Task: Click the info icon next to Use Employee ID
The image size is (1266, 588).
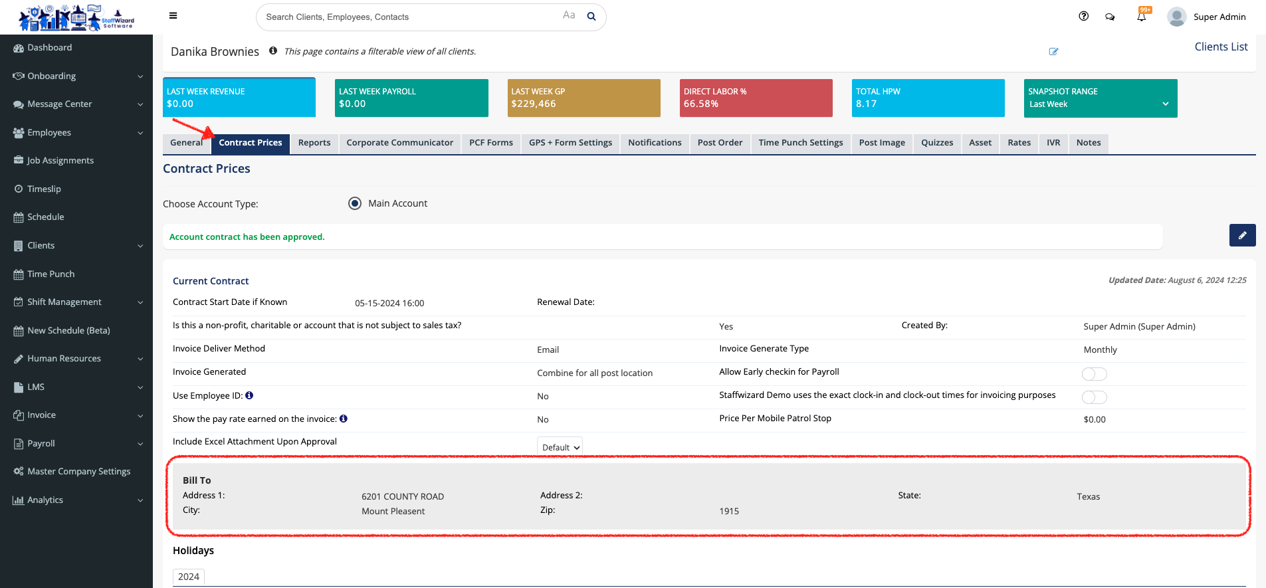Action: point(249,395)
